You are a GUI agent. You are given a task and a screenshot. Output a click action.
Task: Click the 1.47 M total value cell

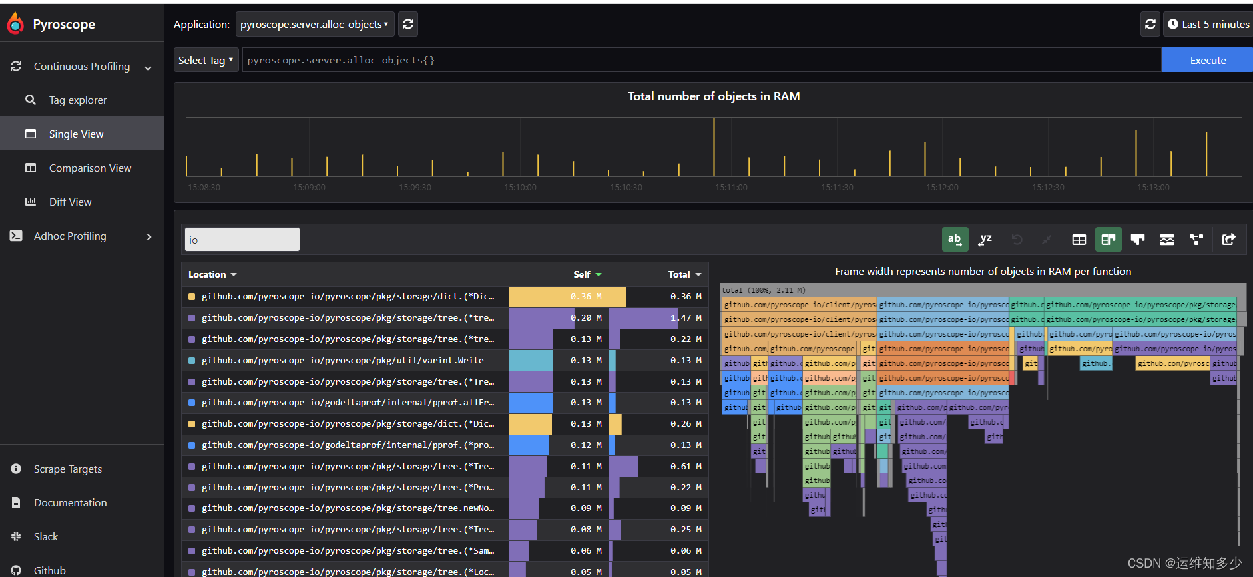[x=658, y=317]
